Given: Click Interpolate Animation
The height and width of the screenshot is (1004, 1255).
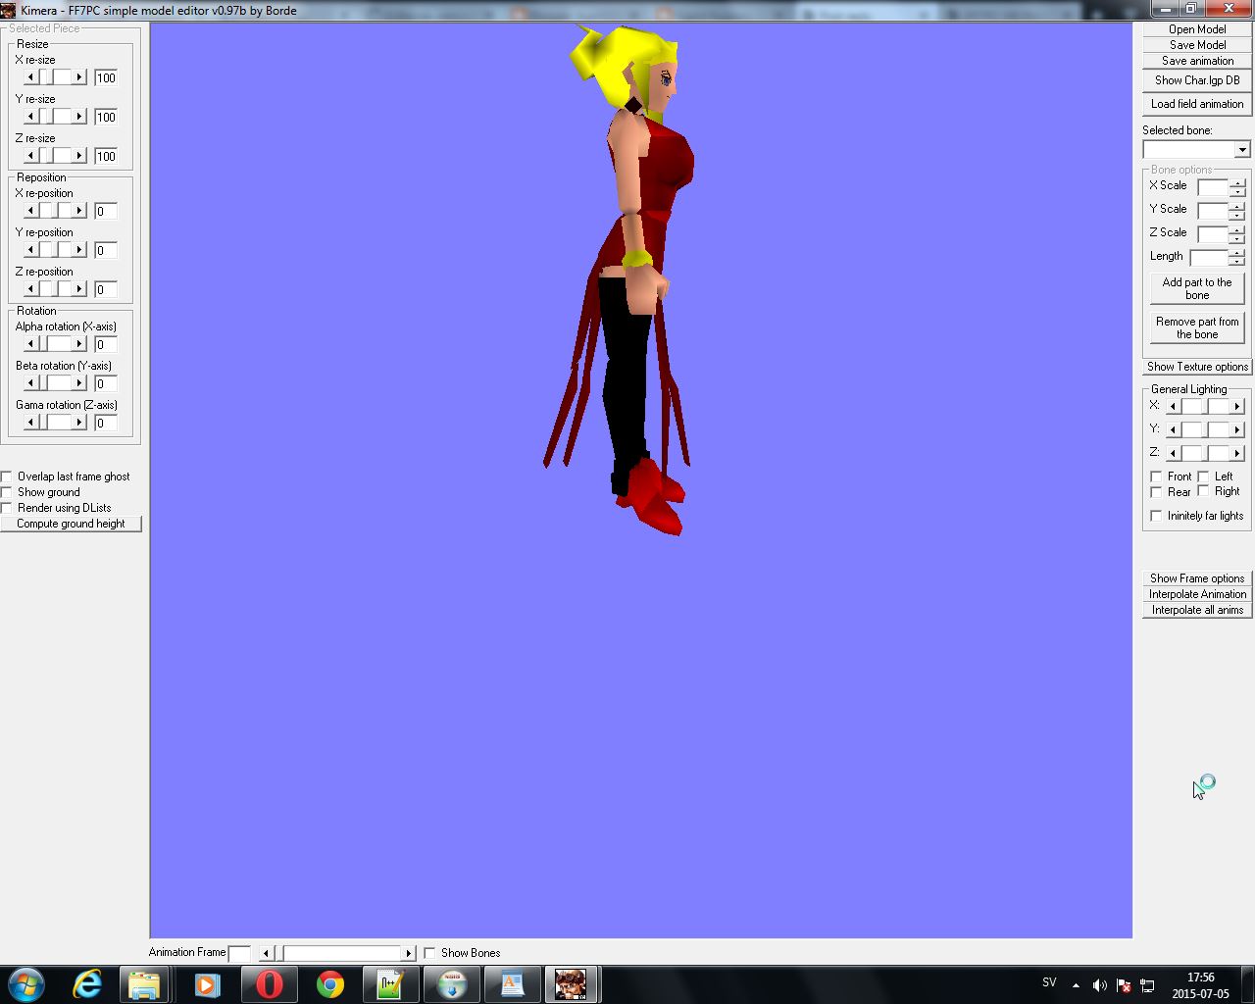Looking at the screenshot, I should (x=1197, y=594).
